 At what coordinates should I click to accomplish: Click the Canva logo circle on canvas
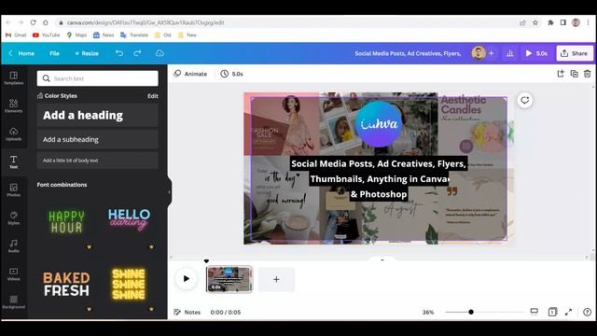click(x=379, y=124)
